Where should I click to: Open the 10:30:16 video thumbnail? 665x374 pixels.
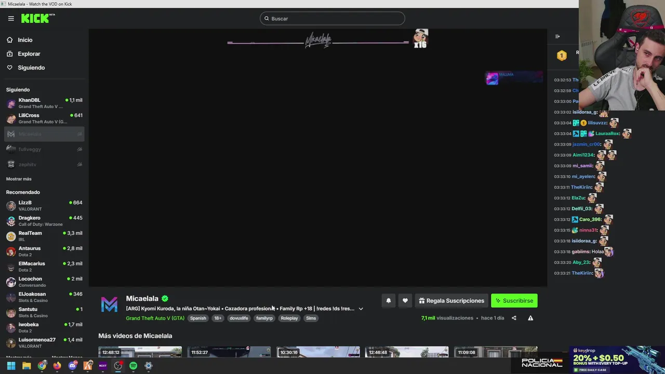318,352
